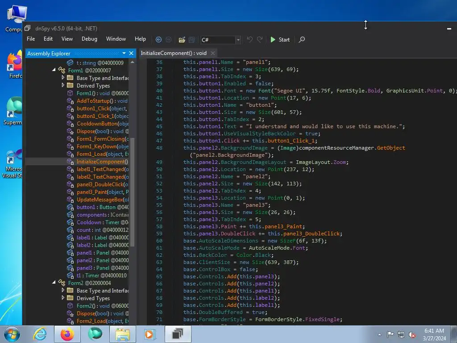The image size is (457, 343).
Task: Select Form1_FormClosing method in tree
Action: point(102,139)
